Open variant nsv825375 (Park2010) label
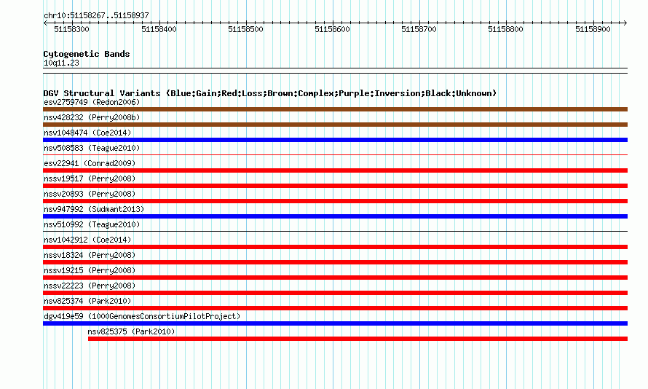 (131, 331)
